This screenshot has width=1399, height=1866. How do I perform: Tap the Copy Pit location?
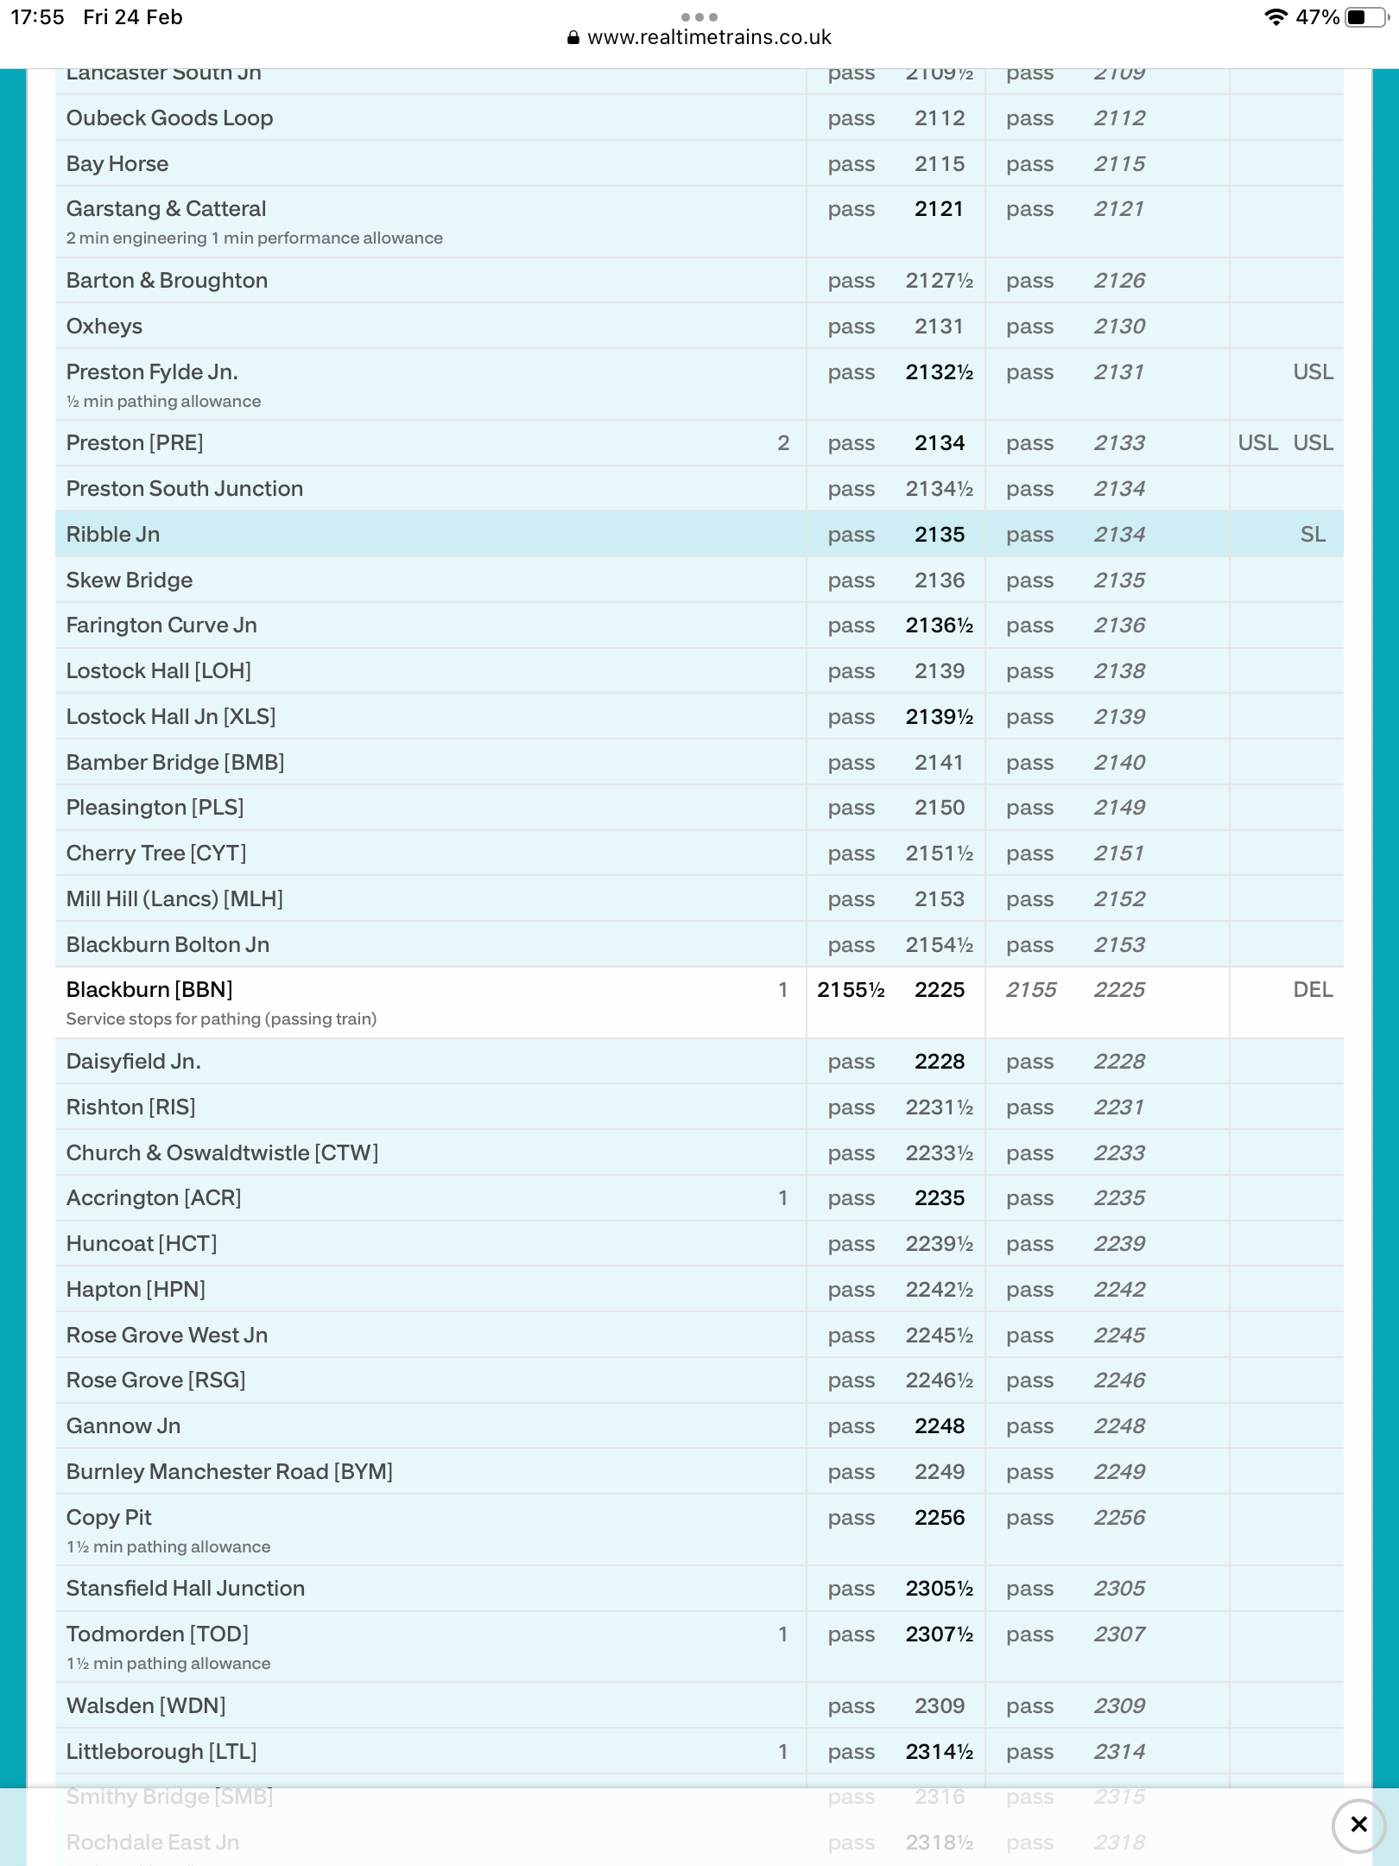[109, 1518]
